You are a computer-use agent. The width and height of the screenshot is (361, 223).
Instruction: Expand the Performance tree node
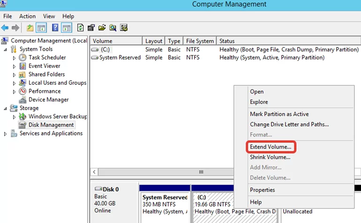tap(14, 92)
